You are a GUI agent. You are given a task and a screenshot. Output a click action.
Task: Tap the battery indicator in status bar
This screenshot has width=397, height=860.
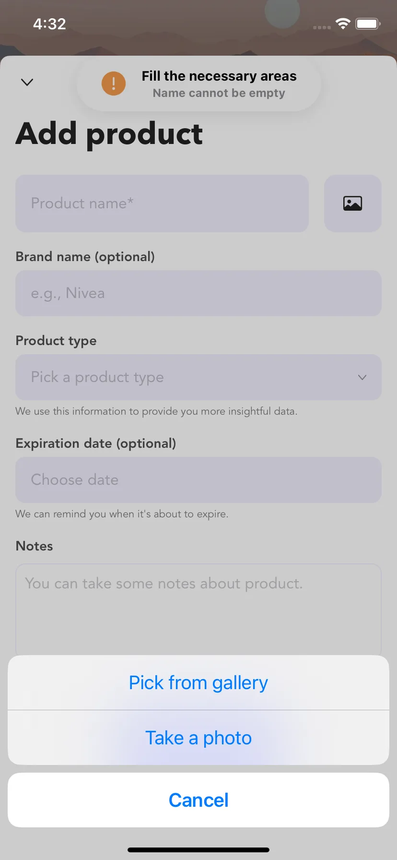pos(368,24)
